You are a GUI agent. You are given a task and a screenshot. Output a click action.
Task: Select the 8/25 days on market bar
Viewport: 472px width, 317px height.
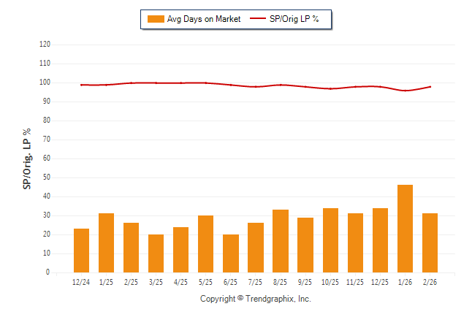[x=281, y=241]
